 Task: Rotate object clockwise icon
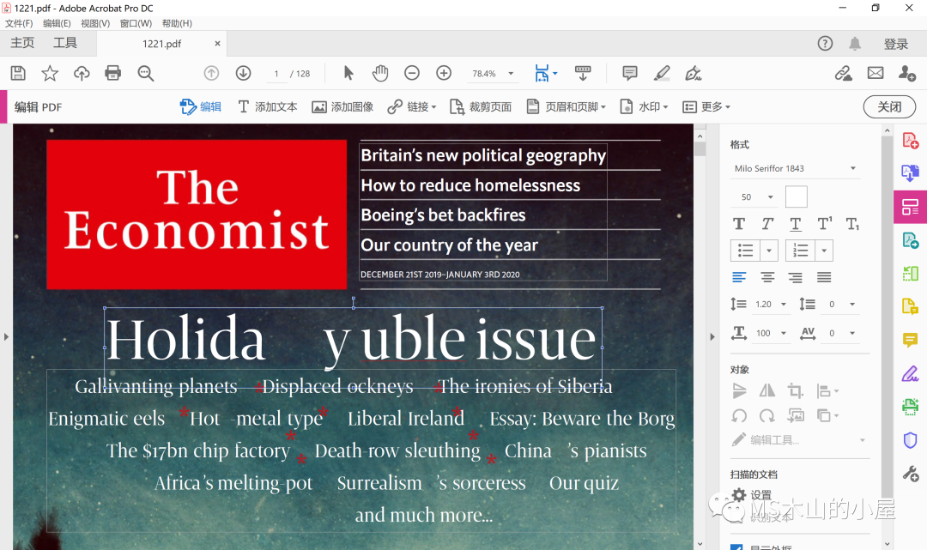click(767, 416)
